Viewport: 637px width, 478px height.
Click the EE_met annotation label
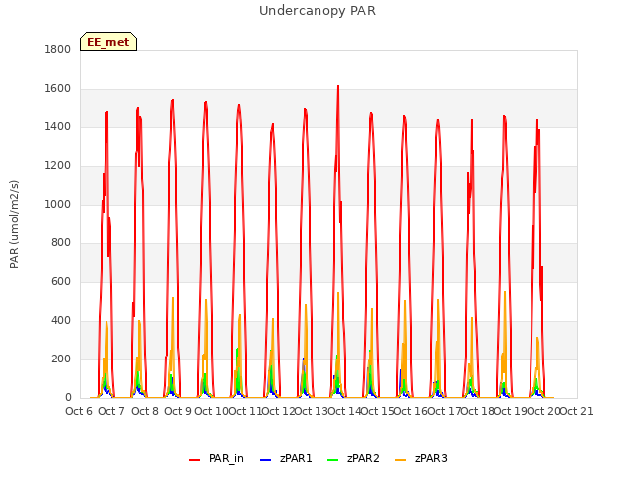tap(108, 42)
